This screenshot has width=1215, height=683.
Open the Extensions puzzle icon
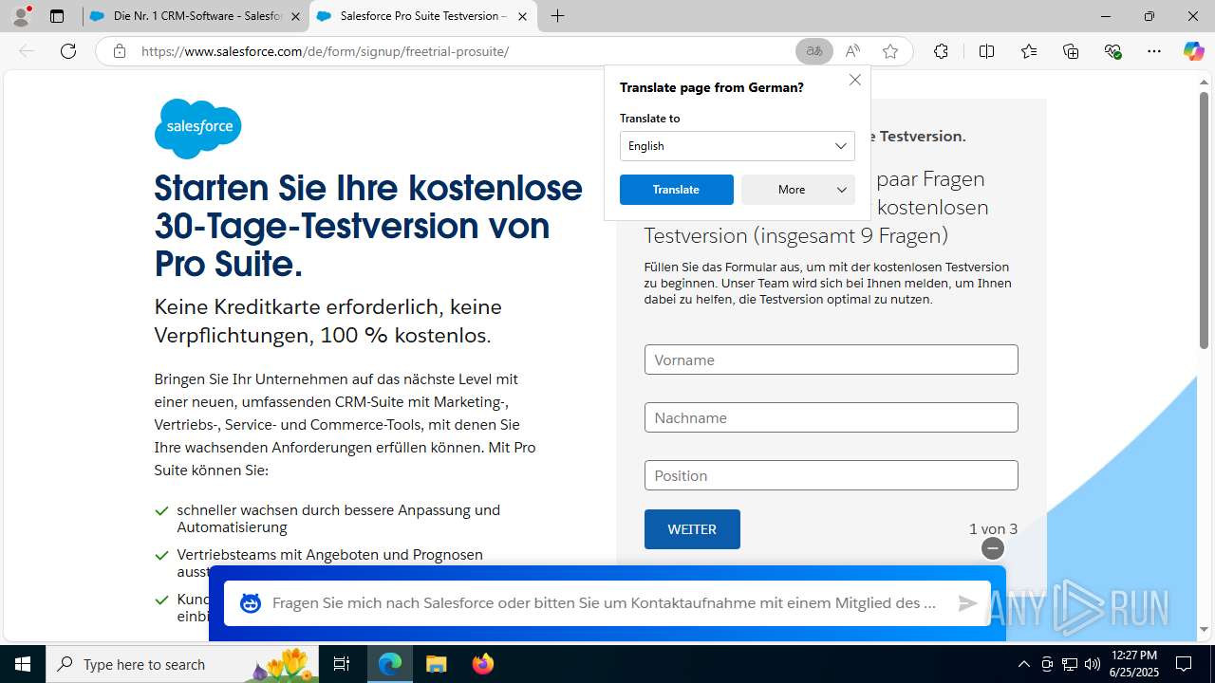click(941, 51)
